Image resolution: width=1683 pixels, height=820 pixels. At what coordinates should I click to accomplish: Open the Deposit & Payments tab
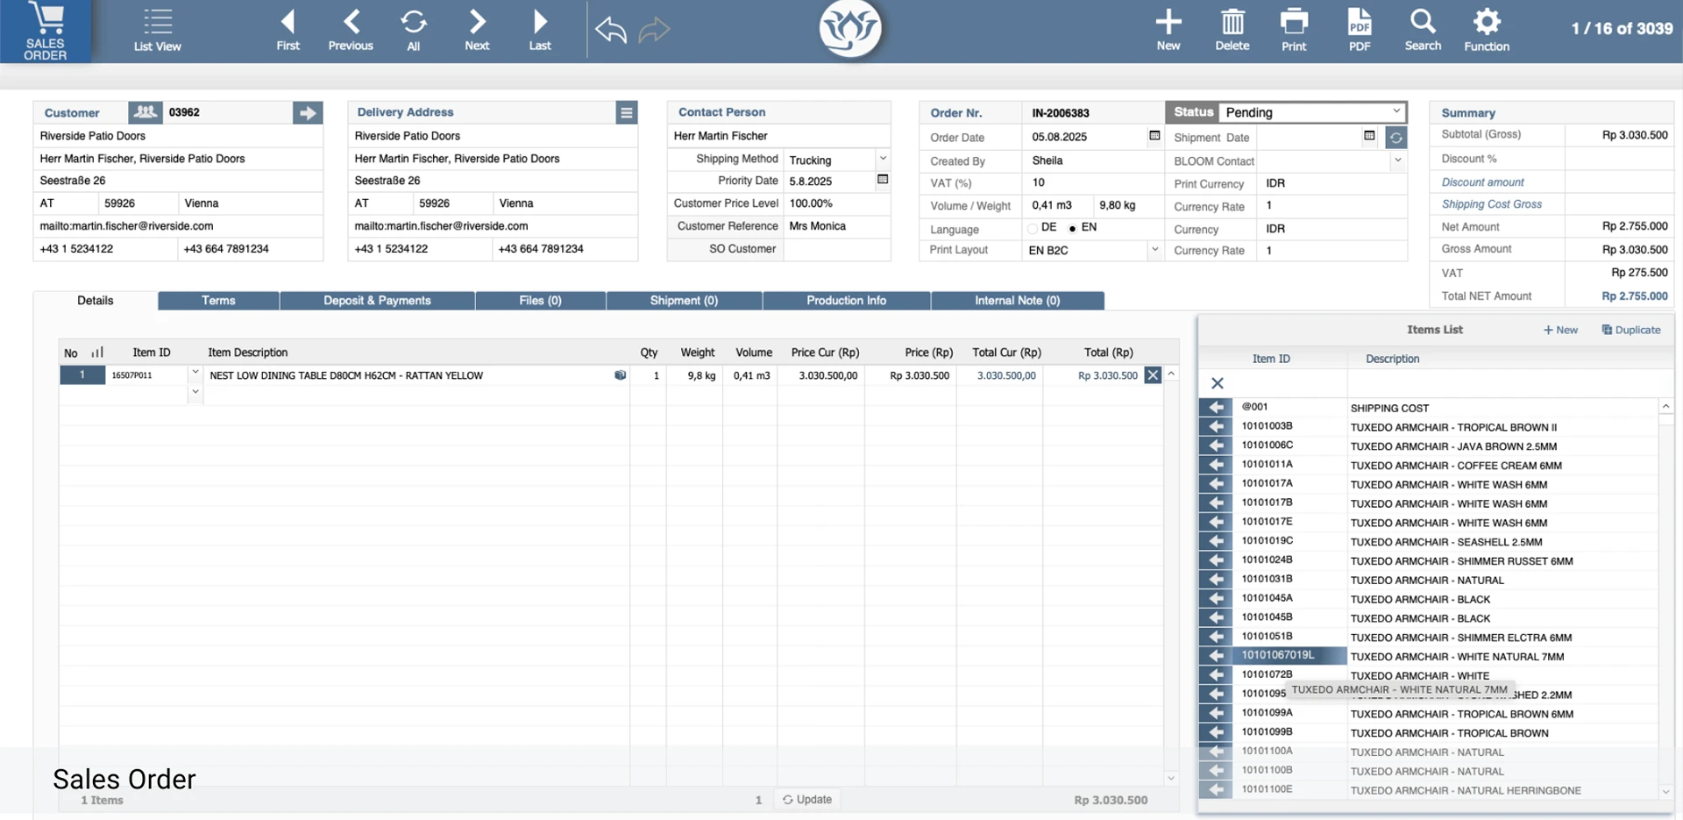point(377,301)
